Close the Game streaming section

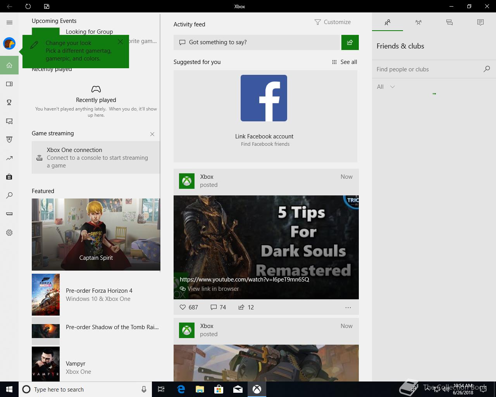coord(152,134)
